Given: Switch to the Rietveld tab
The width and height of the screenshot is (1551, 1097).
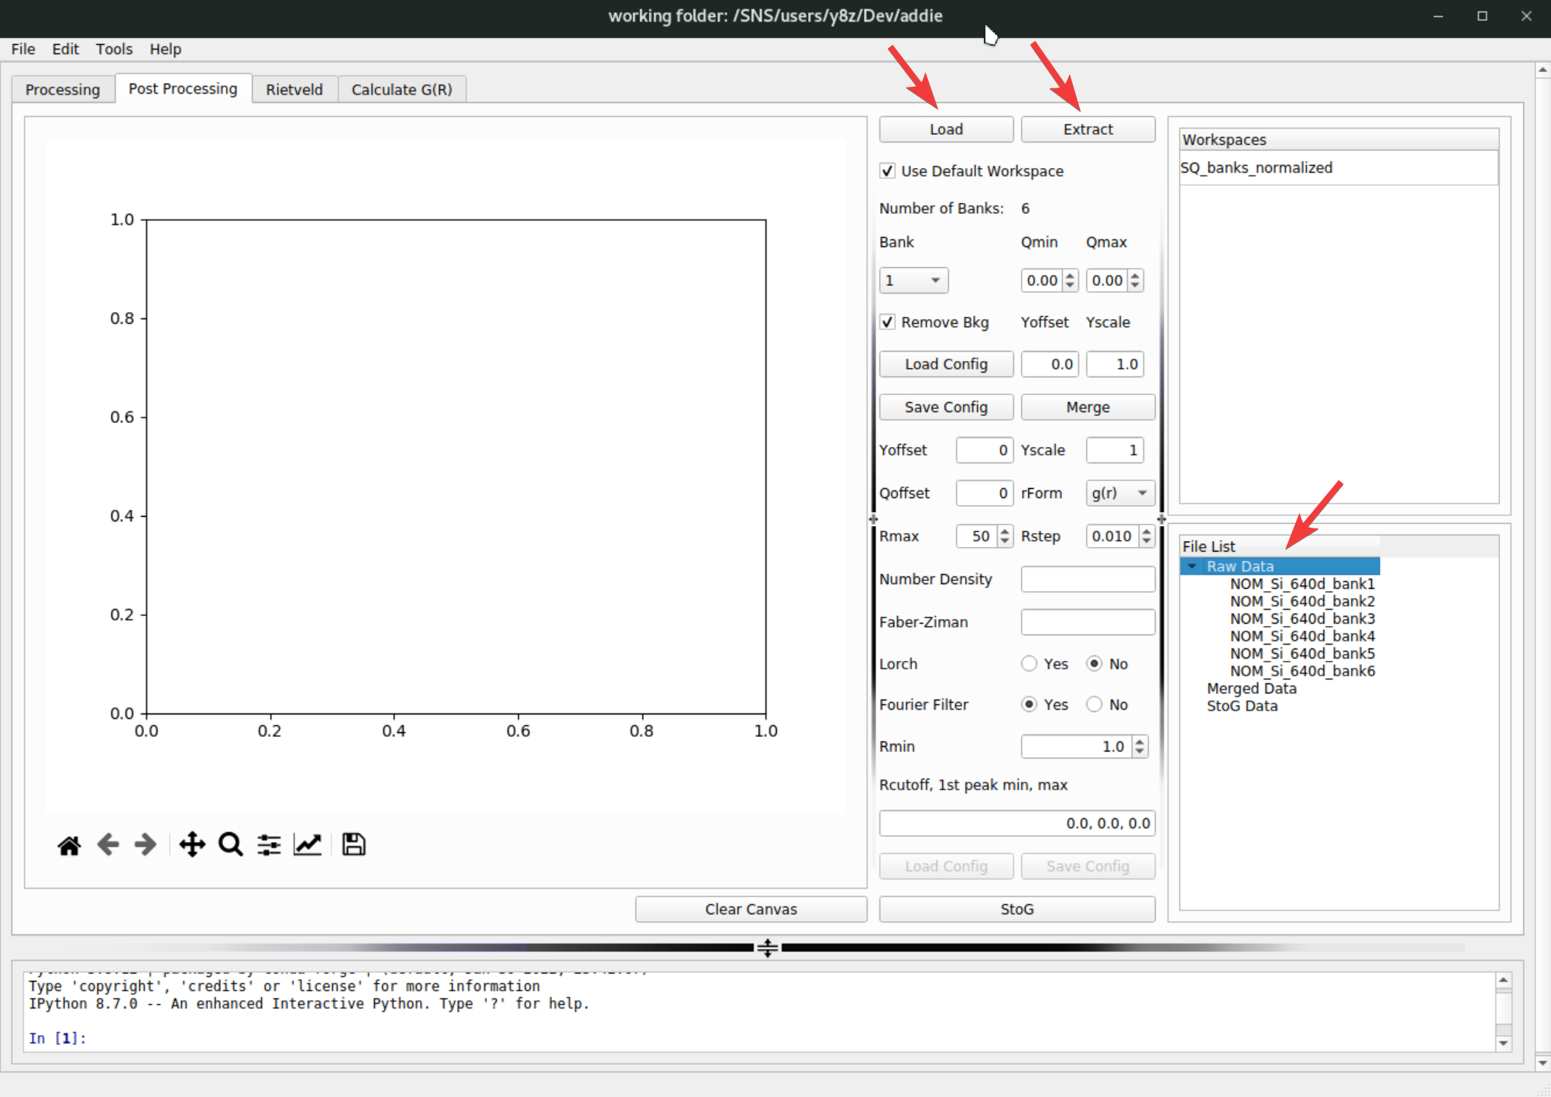Looking at the screenshot, I should [294, 89].
